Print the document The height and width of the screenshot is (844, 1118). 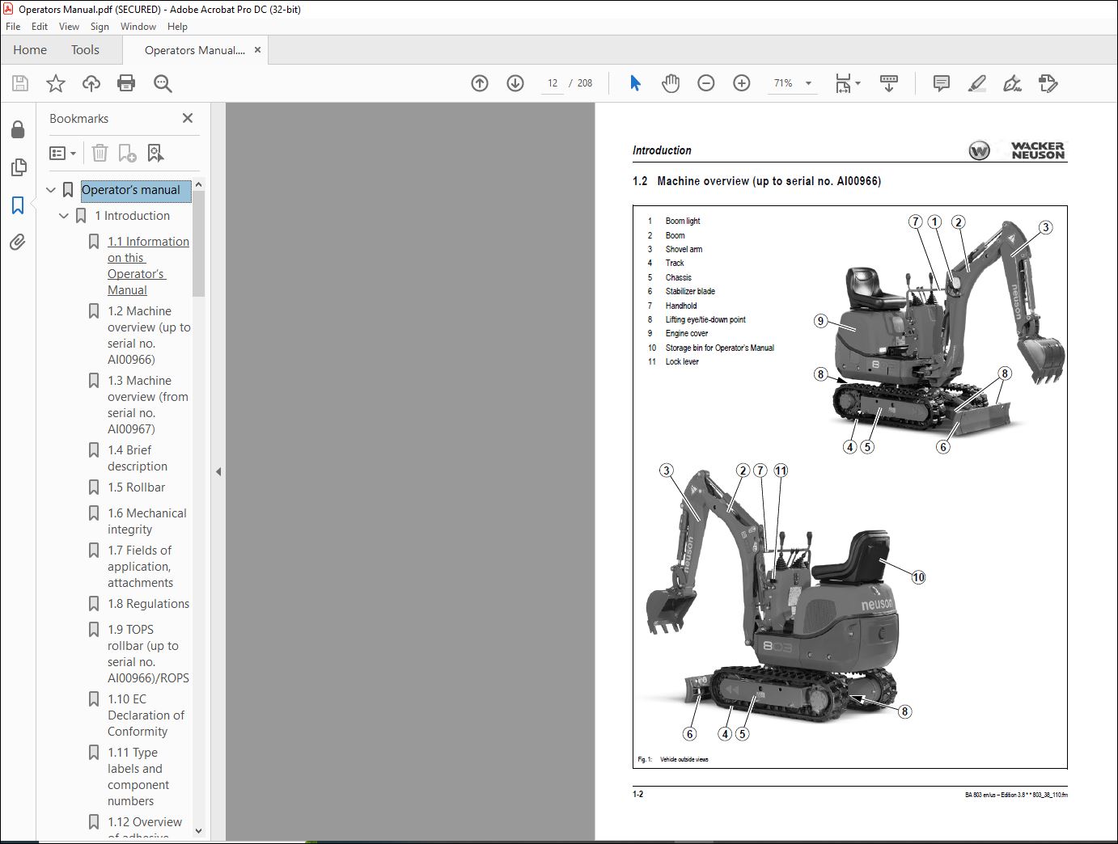pyautogui.click(x=126, y=83)
